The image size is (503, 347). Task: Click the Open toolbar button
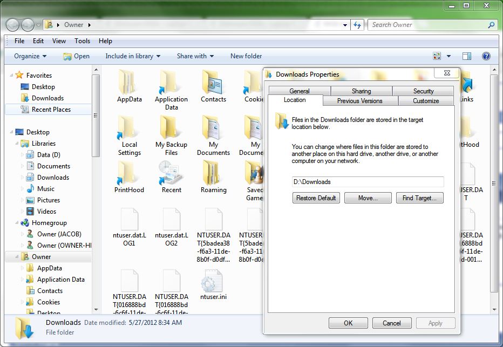pos(76,56)
